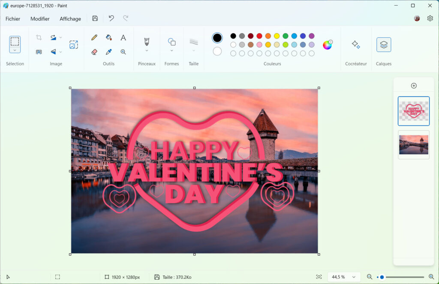
Task: Add a new layer with plus button
Action: tap(414, 86)
